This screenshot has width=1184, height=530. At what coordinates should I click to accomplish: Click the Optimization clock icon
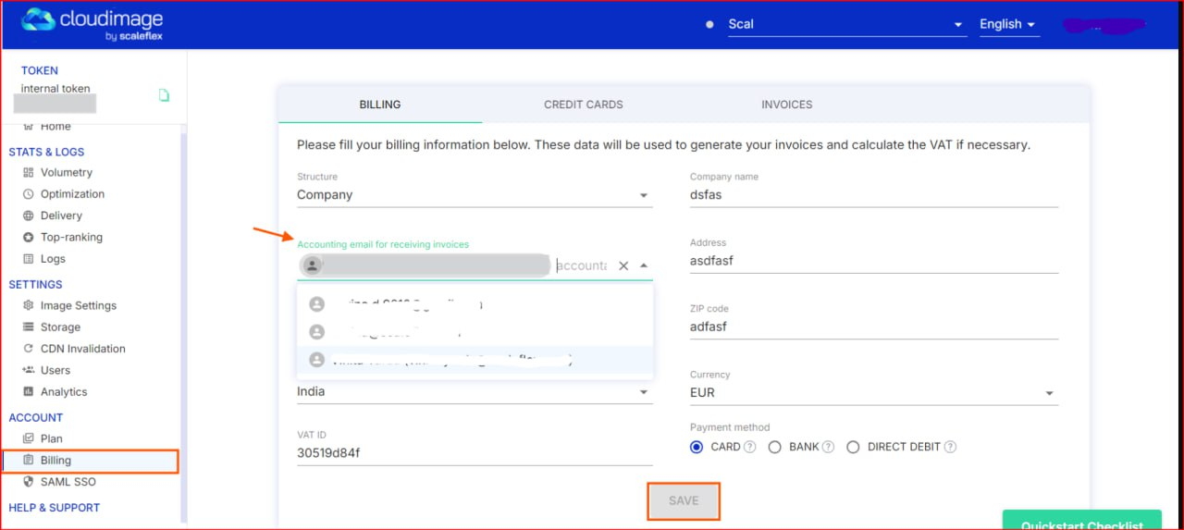point(28,194)
